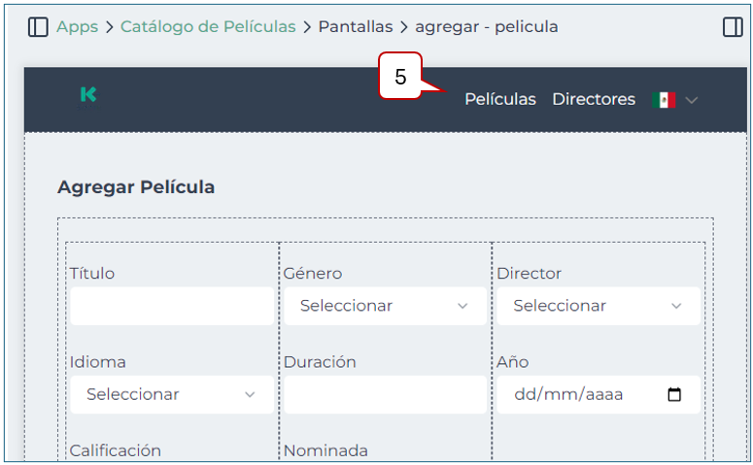The height and width of the screenshot is (465, 753).
Task: Toggle the left sidebar panel icon
Action: 38,27
